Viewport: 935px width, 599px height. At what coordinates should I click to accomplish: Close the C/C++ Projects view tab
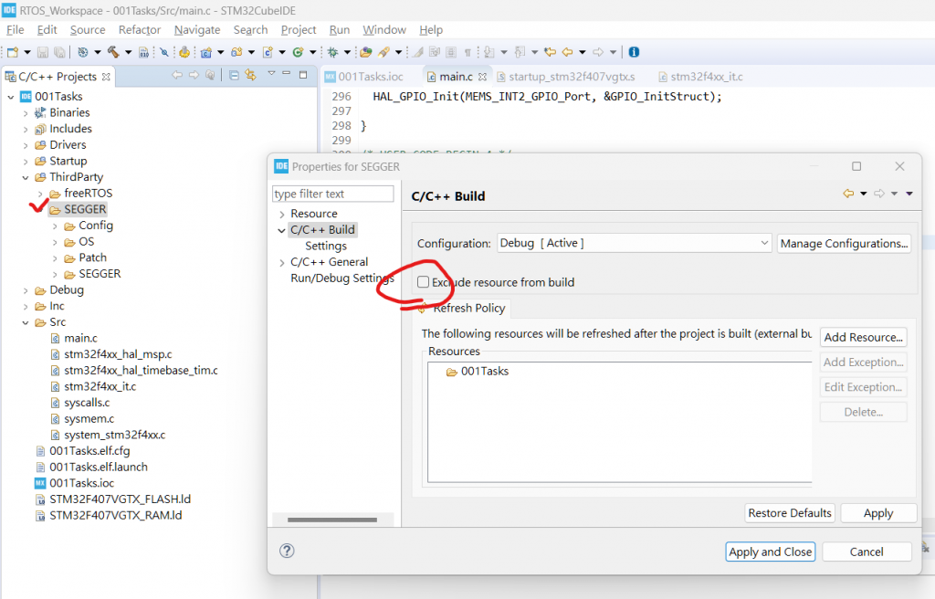(106, 77)
